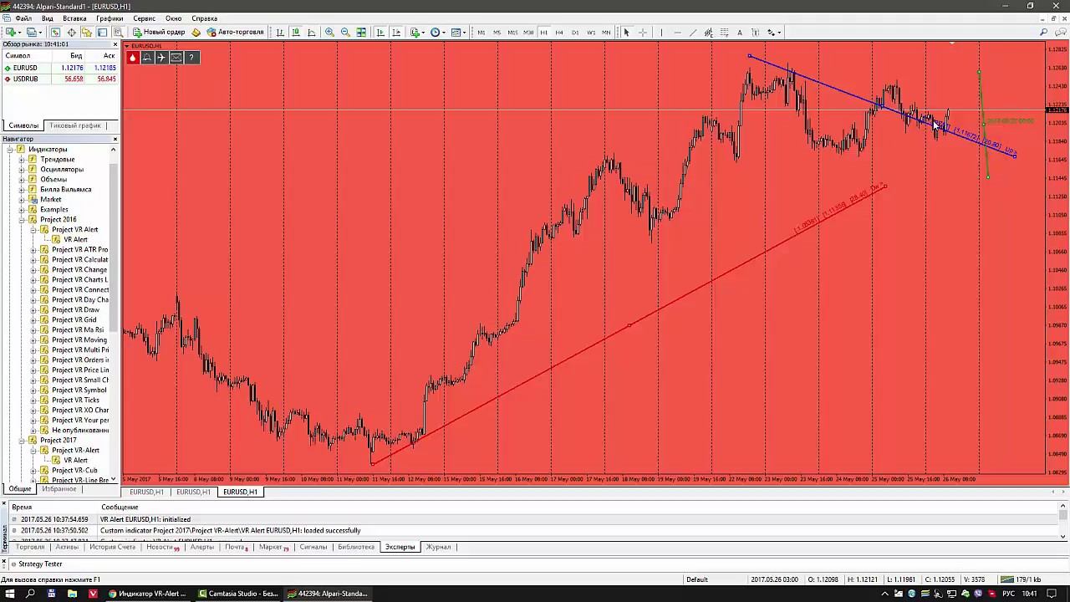The height and width of the screenshot is (602, 1070).
Task: Click the red drop icon on chart
Action: click(132, 58)
